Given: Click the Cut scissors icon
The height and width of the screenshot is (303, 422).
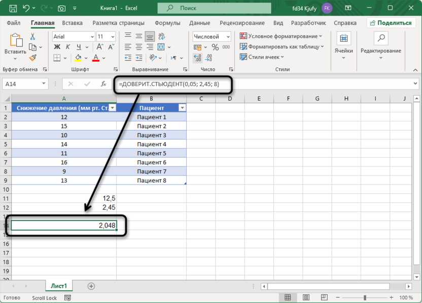Looking at the screenshot, I should 33,37.
